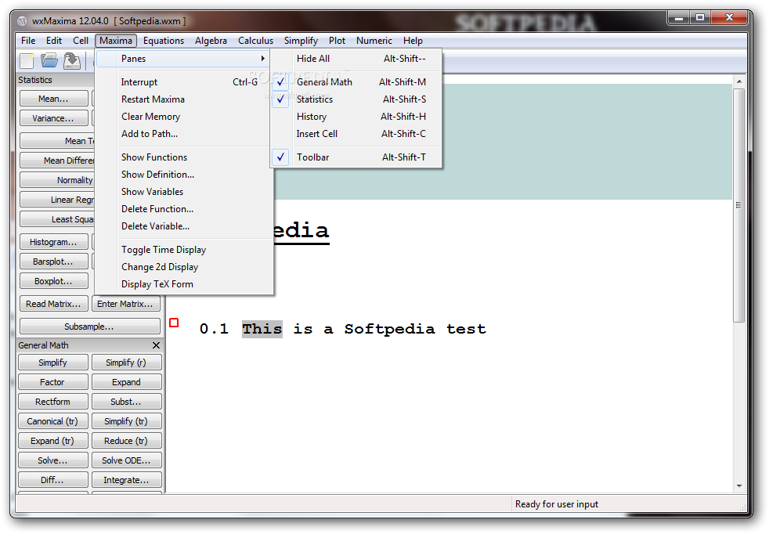
Task: Open the Numeric menu
Action: point(374,41)
